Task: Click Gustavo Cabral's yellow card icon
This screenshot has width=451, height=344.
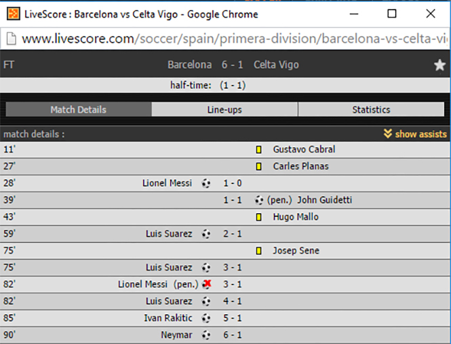Action: pyautogui.click(x=258, y=149)
